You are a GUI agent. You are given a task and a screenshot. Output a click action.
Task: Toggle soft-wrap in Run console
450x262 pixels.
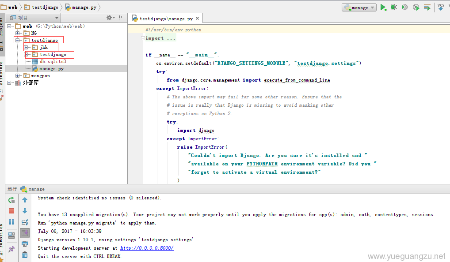tap(25, 222)
